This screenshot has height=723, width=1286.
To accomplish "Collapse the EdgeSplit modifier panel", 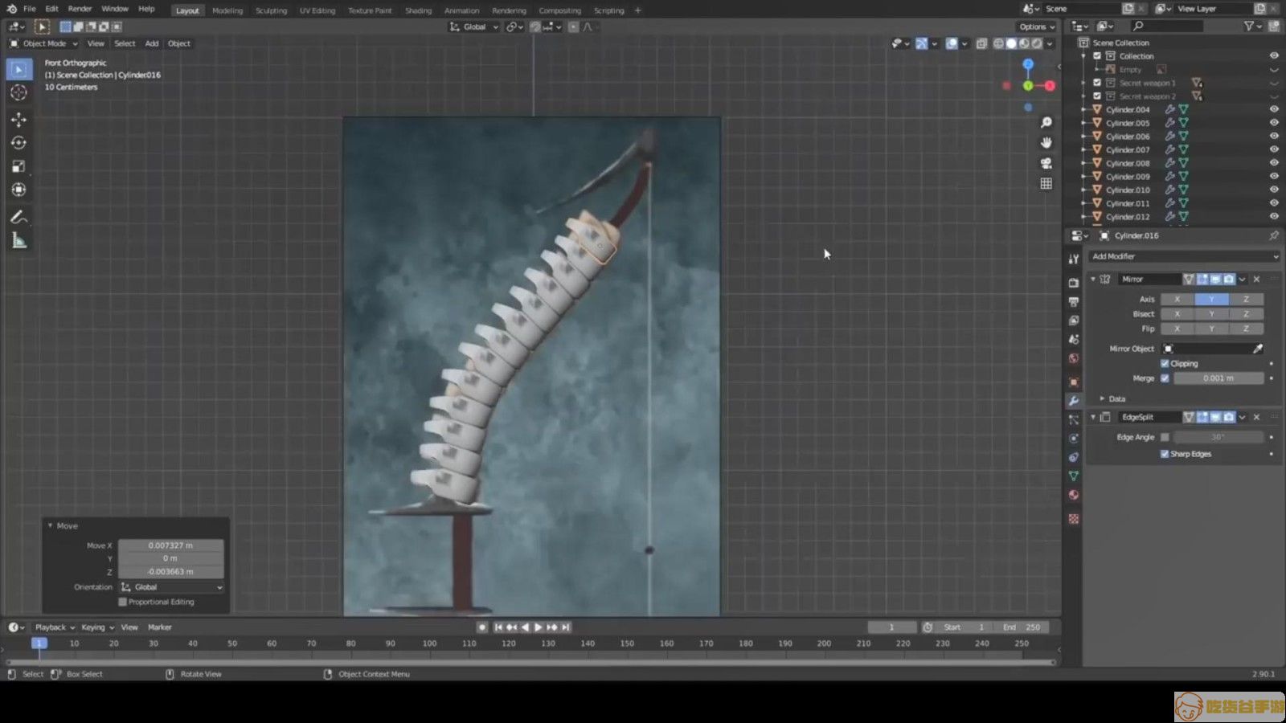I will point(1093,417).
